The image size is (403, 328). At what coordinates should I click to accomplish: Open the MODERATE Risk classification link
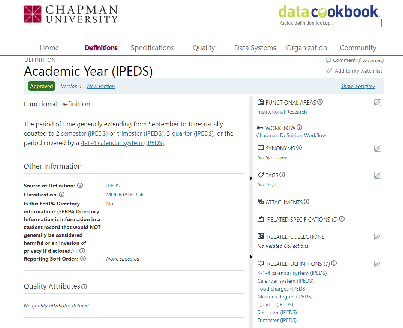pyautogui.click(x=125, y=195)
